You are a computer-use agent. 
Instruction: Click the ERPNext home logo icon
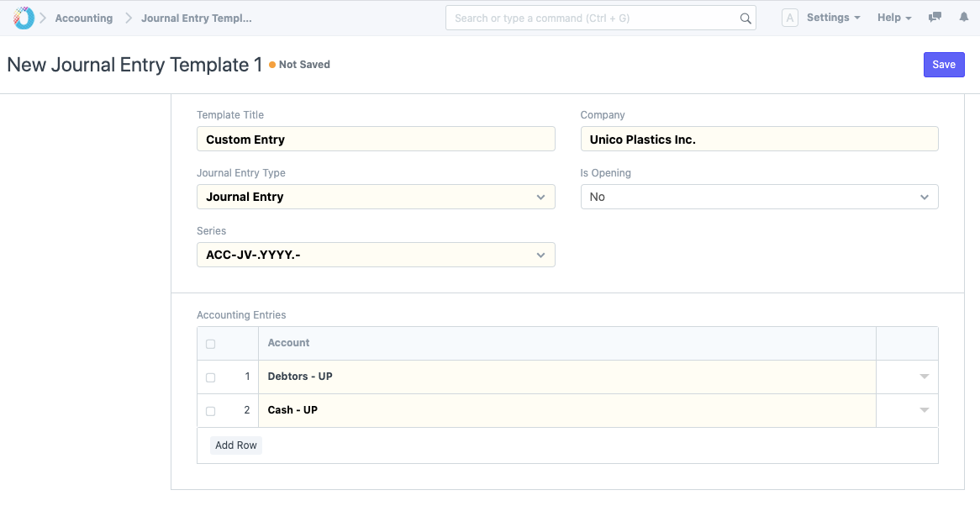coord(24,18)
